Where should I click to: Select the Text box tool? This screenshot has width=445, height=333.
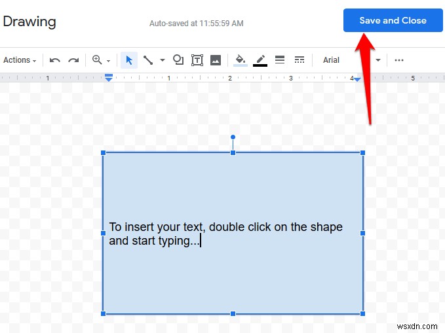(197, 60)
